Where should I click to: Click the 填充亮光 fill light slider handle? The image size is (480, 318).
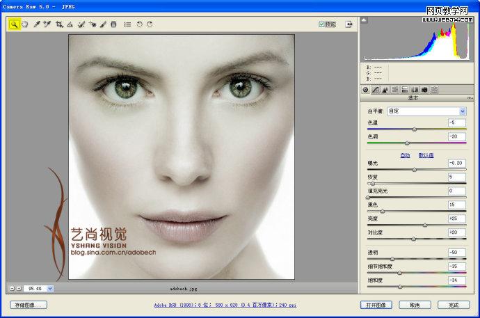[368, 198]
